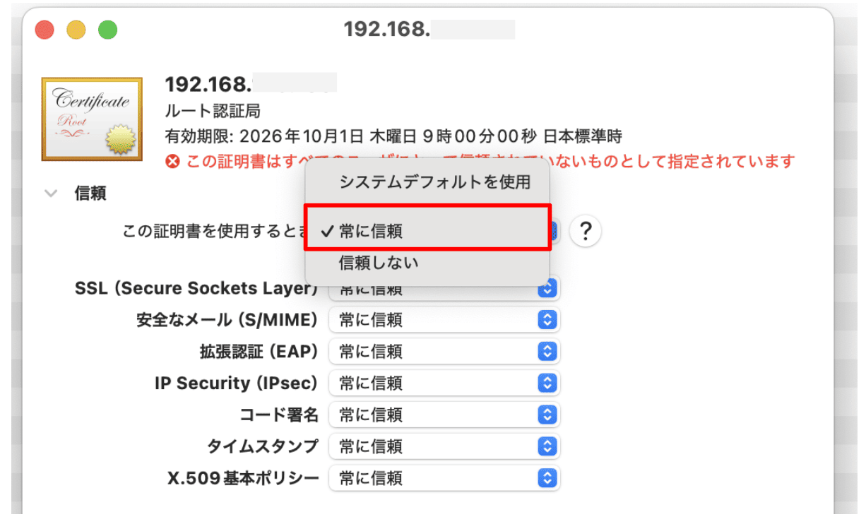Click the blue arrows on the IPsec dropdown
Viewport: 866px width, 524px height.
coord(547,383)
